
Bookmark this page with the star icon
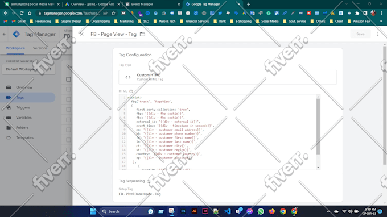click(x=113, y=13)
